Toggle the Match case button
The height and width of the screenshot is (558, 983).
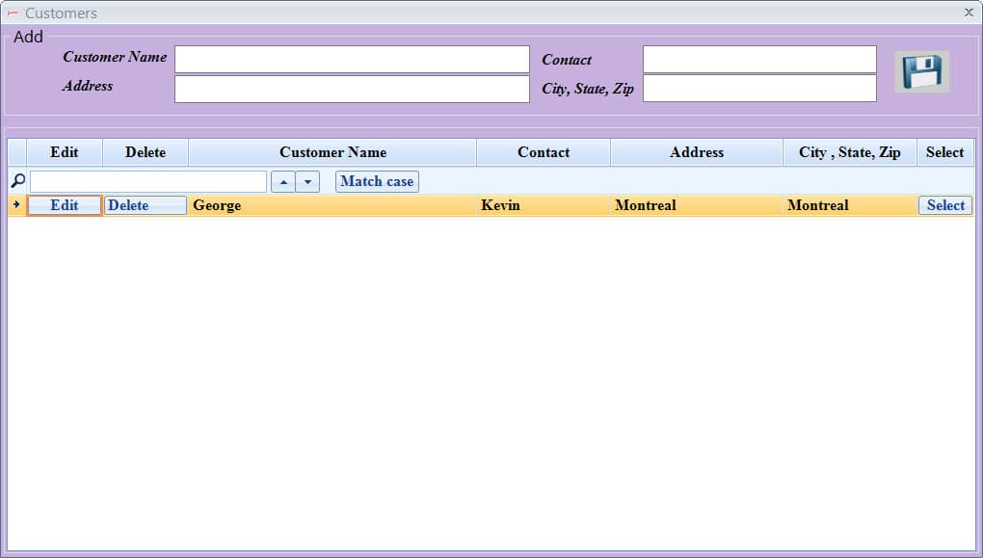pos(377,182)
